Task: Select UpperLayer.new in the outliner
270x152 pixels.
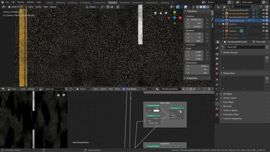Action: click(236, 21)
